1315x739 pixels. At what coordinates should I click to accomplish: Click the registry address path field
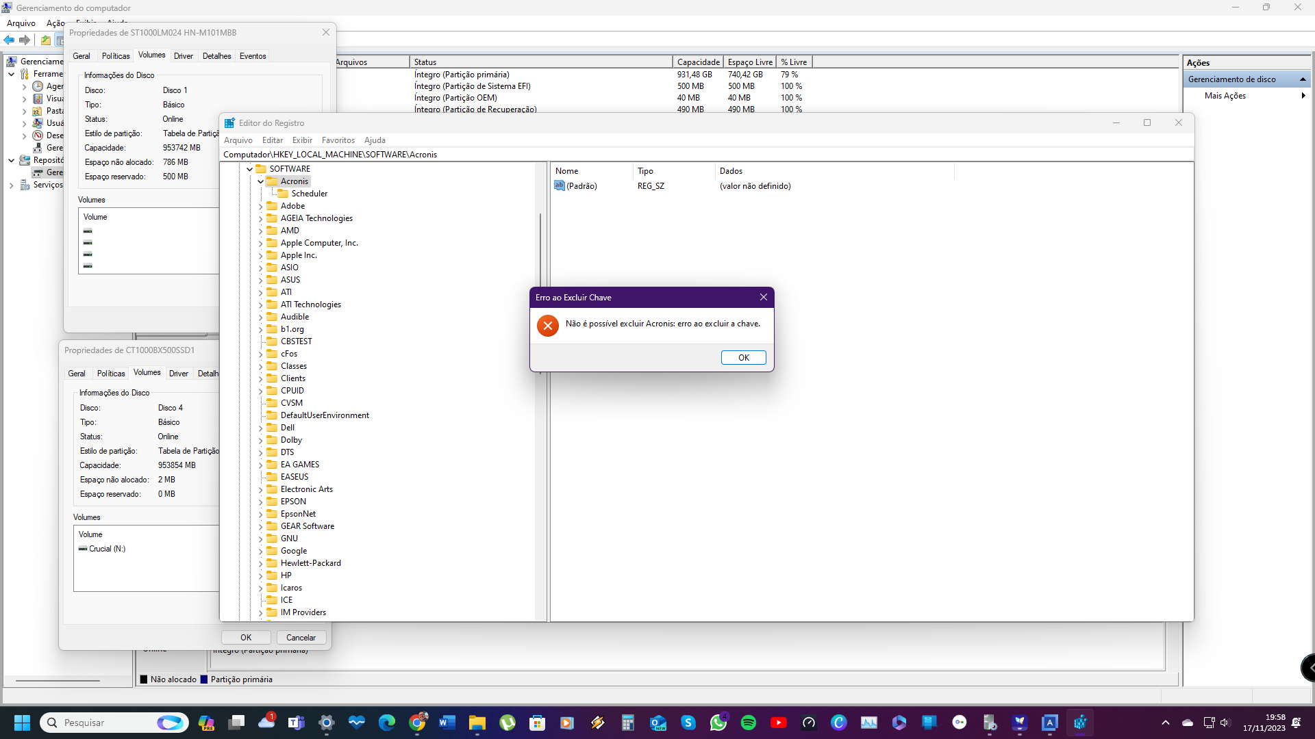tap(705, 155)
